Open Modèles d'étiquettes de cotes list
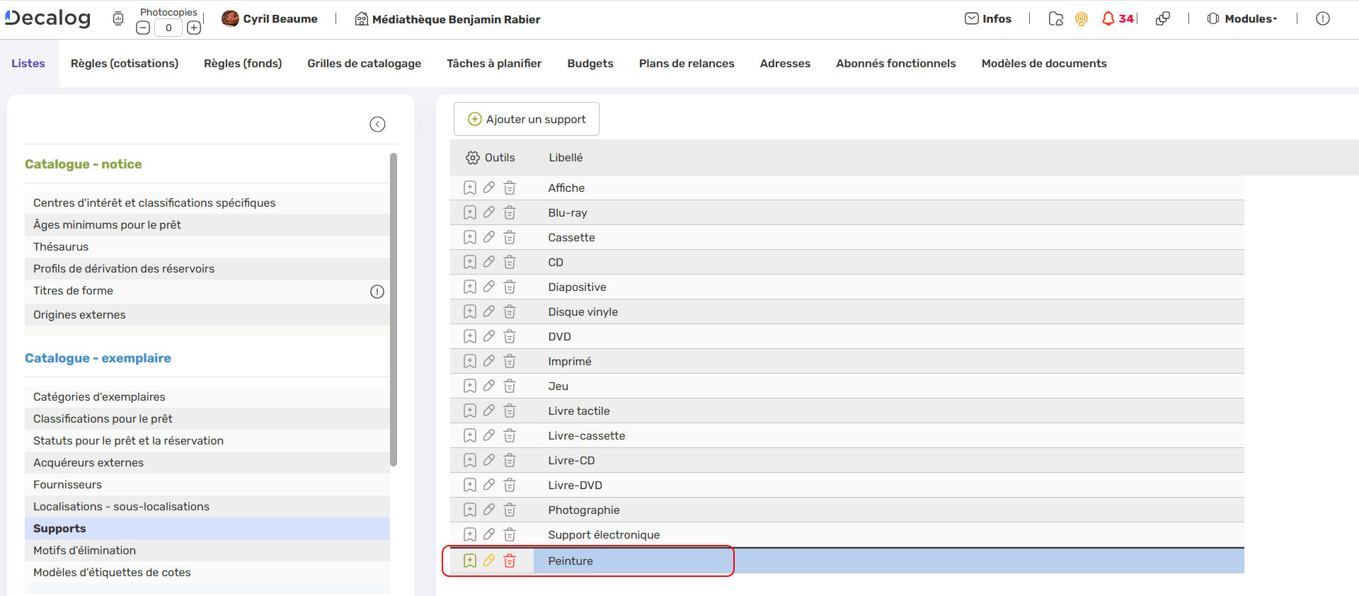This screenshot has height=596, width=1359. point(207,572)
